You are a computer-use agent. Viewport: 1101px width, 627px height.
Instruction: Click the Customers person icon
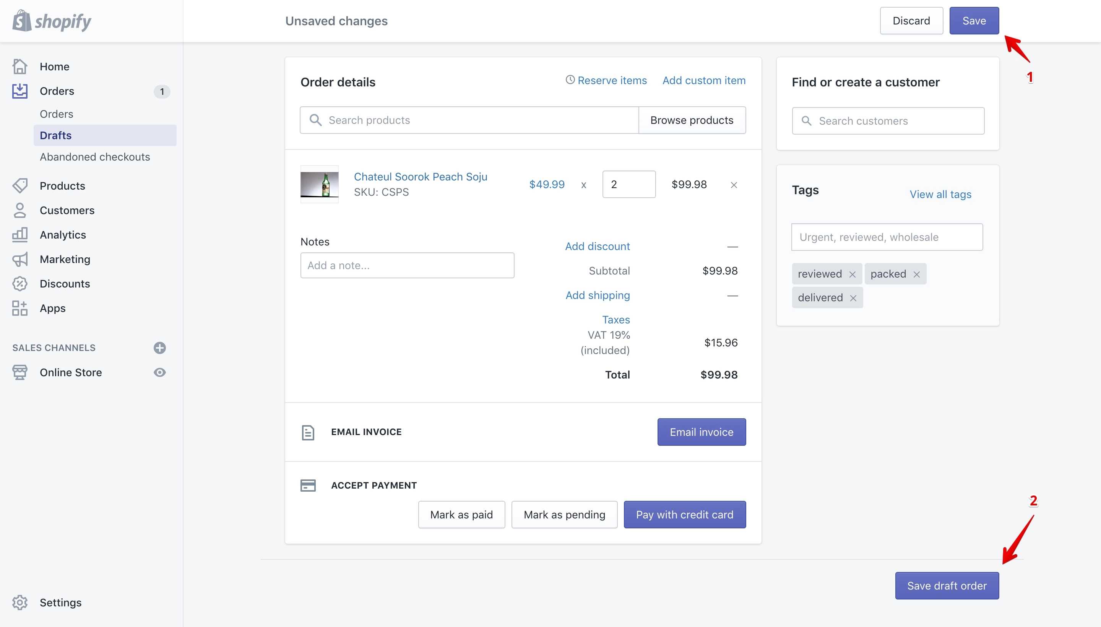pyautogui.click(x=20, y=210)
